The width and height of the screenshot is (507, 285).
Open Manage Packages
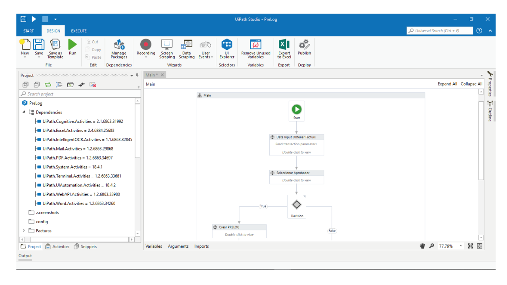(x=119, y=49)
